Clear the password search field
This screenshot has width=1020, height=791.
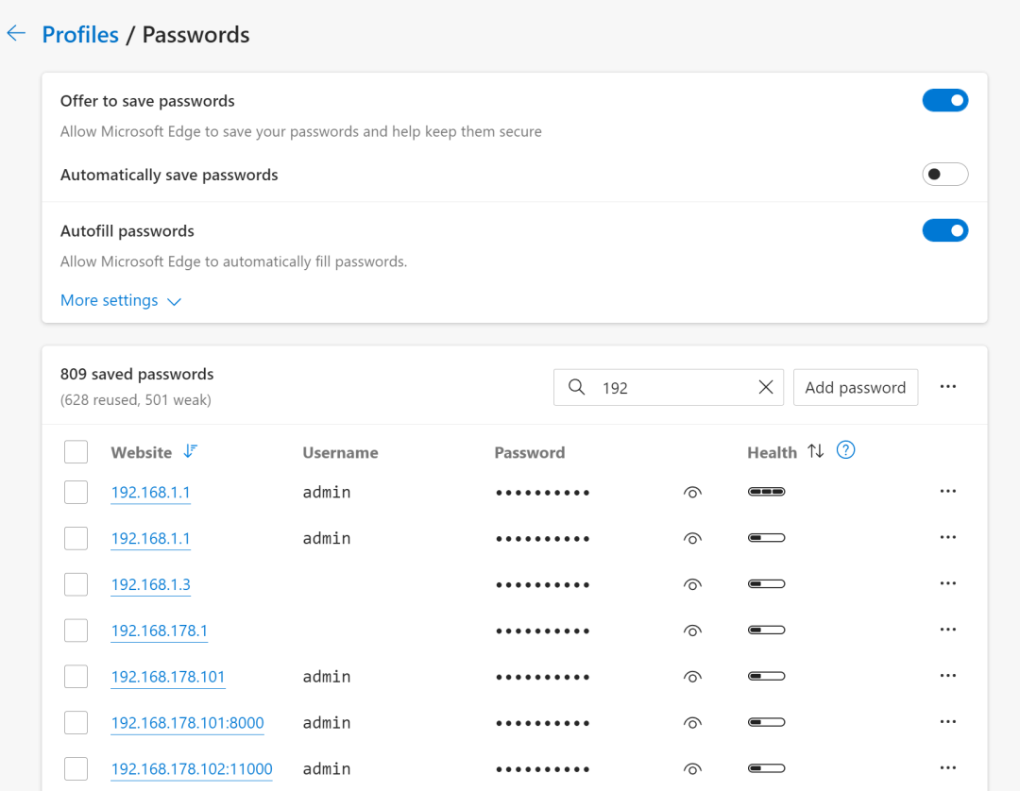pyautogui.click(x=766, y=387)
